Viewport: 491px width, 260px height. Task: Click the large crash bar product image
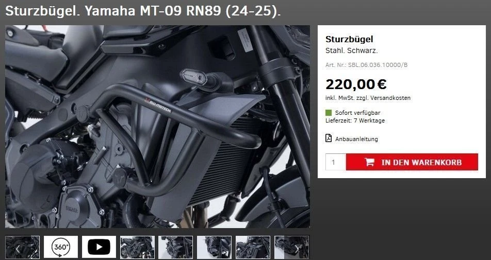(157, 127)
